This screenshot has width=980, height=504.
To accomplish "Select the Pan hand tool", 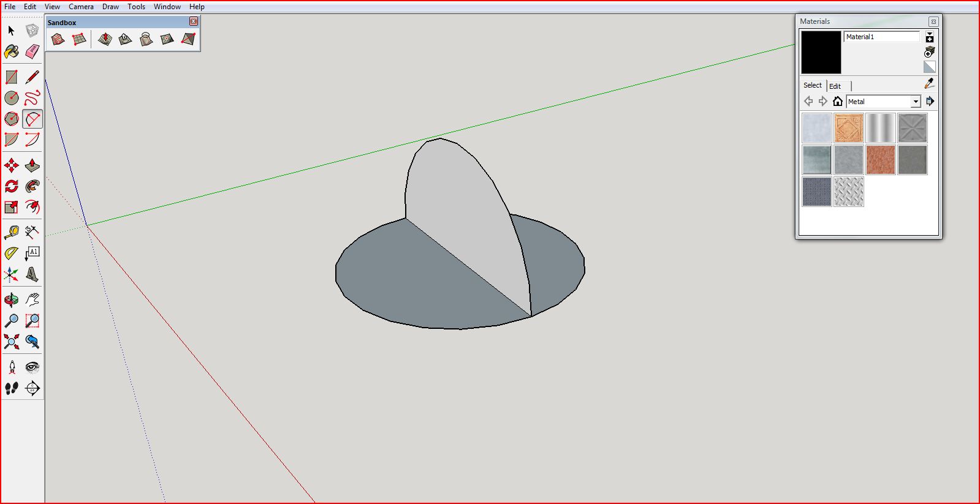I will point(32,300).
